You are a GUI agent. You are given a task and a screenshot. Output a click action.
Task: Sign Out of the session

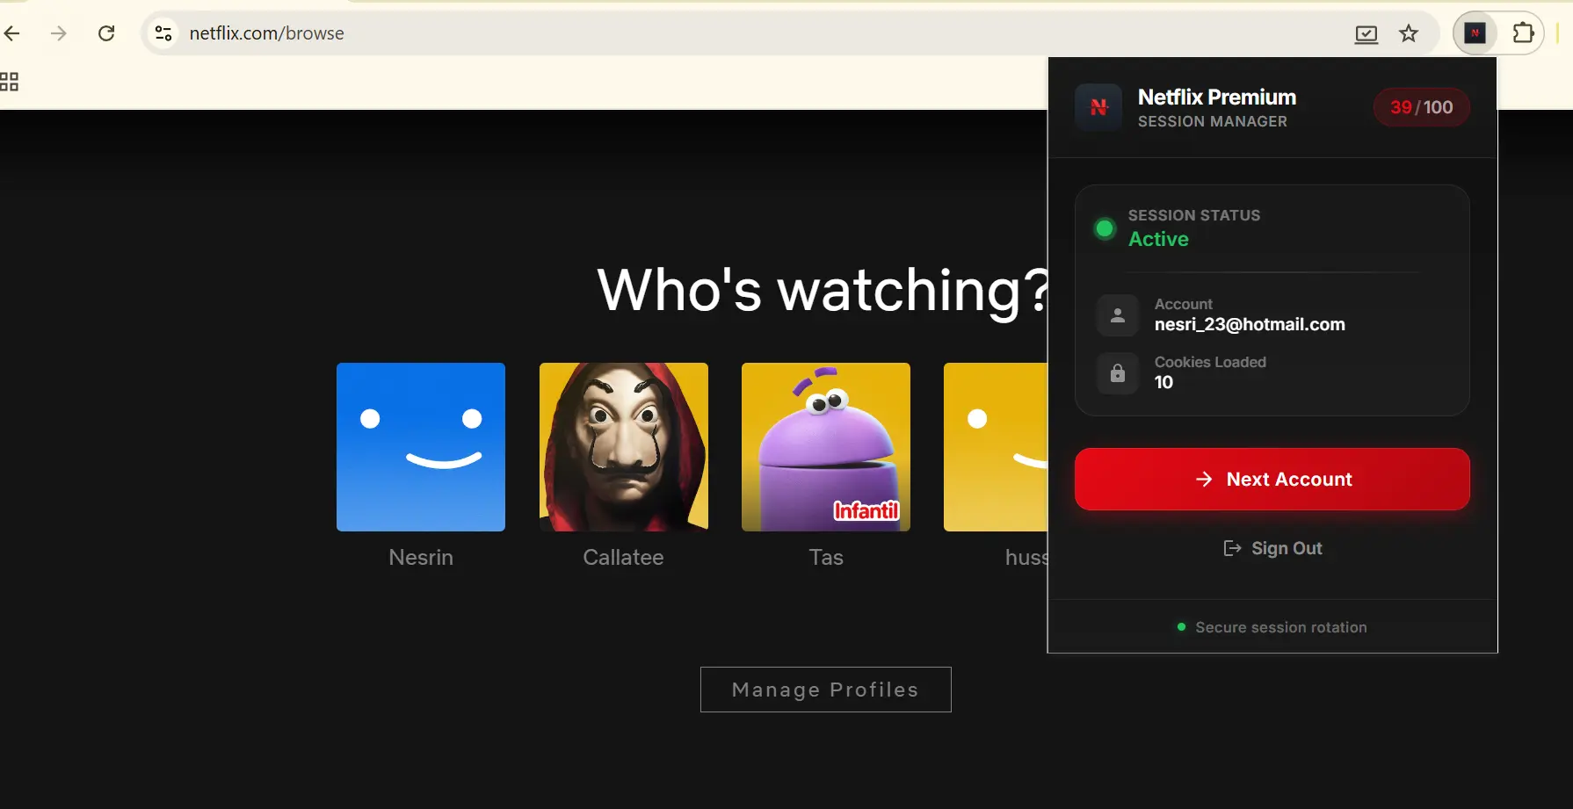click(x=1272, y=548)
